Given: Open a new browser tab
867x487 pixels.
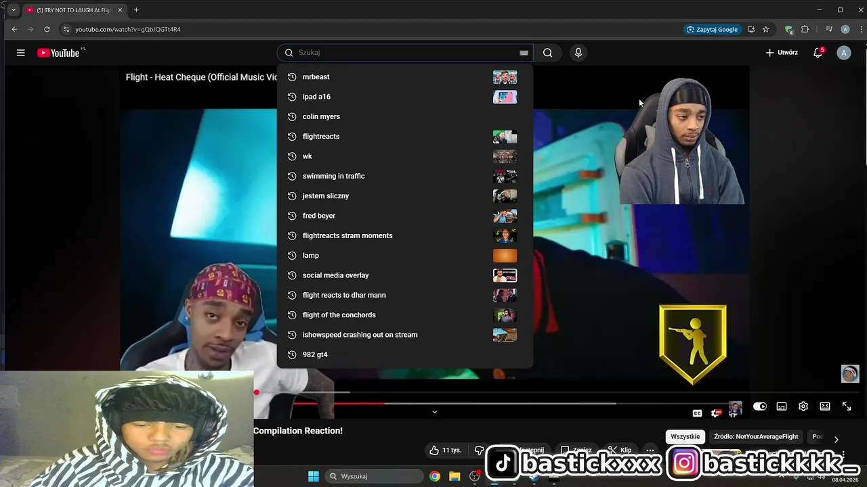Looking at the screenshot, I should pos(136,10).
